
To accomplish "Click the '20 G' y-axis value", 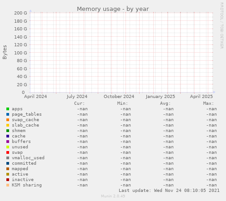I will pos(22,85).
